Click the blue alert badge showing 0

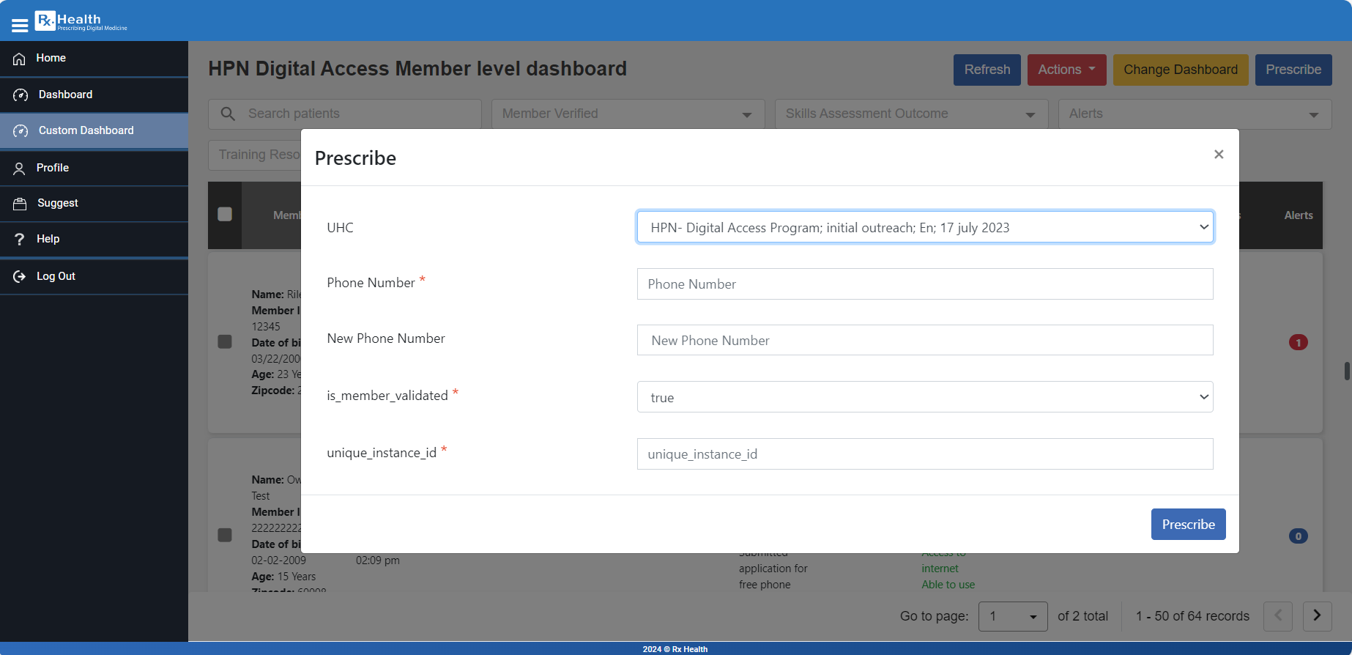(x=1299, y=536)
